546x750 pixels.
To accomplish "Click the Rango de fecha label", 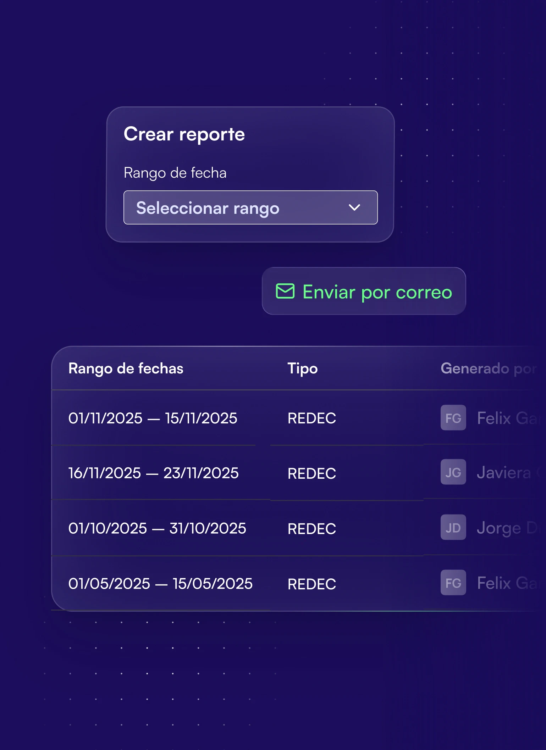I will (x=175, y=173).
